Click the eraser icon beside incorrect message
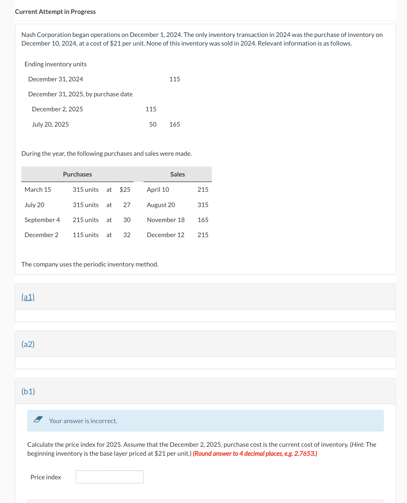The image size is (407, 503). coord(38,419)
